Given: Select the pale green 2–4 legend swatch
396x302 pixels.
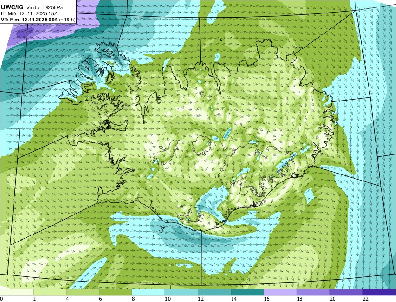Looking at the screenshot, I should coord(49,292).
